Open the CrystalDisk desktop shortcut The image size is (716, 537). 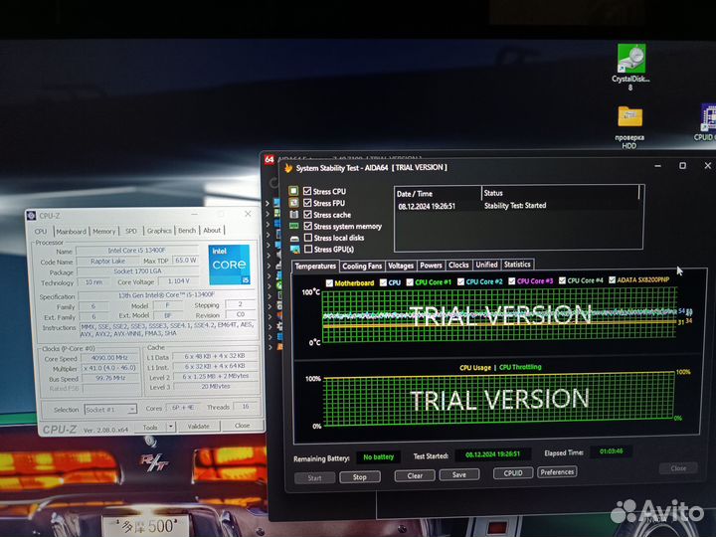[x=629, y=60]
